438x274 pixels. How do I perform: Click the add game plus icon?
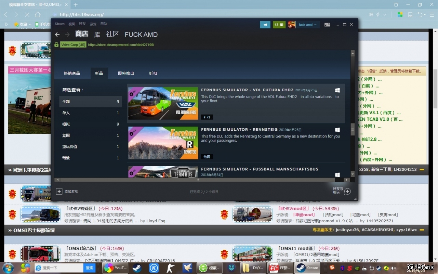click(59, 192)
